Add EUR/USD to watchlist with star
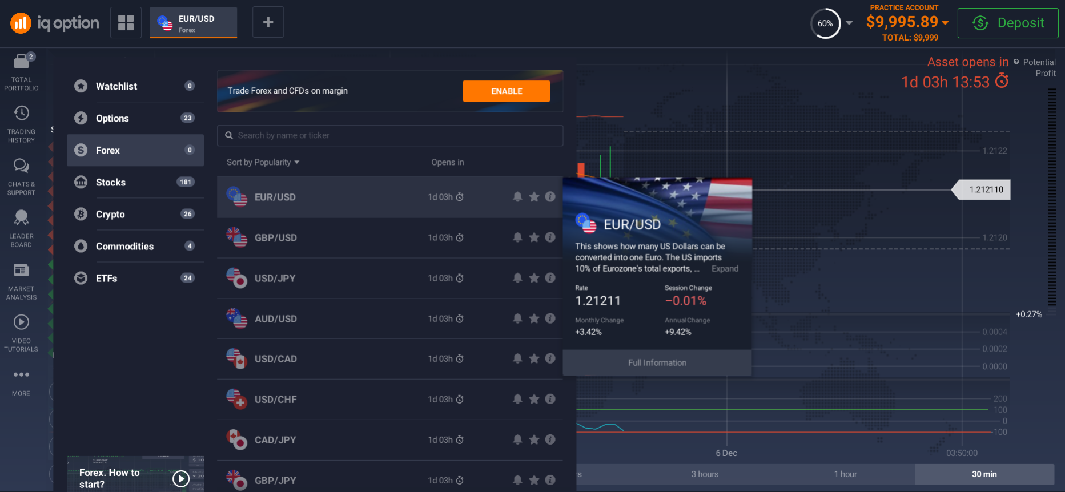The image size is (1065, 492). click(x=534, y=197)
